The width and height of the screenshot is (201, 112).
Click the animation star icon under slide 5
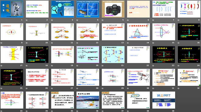coord(103,20)
